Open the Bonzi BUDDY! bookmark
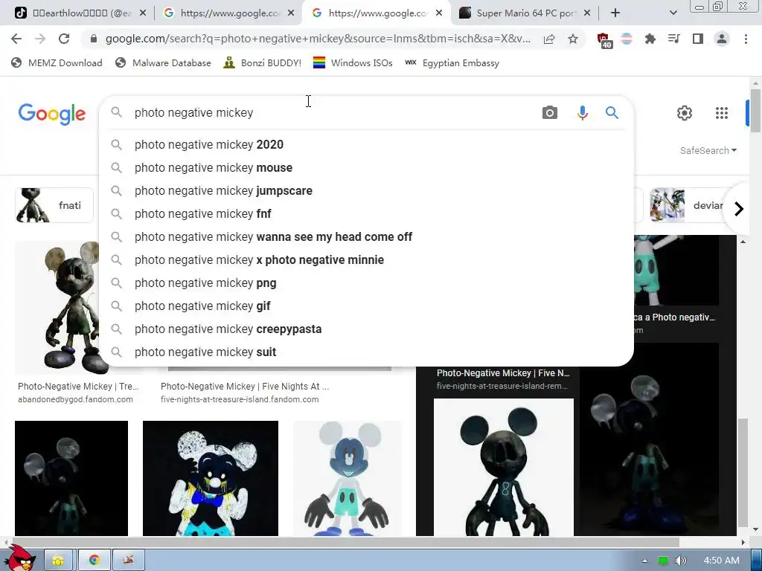This screenshot has height=571, width=762. 263,62
